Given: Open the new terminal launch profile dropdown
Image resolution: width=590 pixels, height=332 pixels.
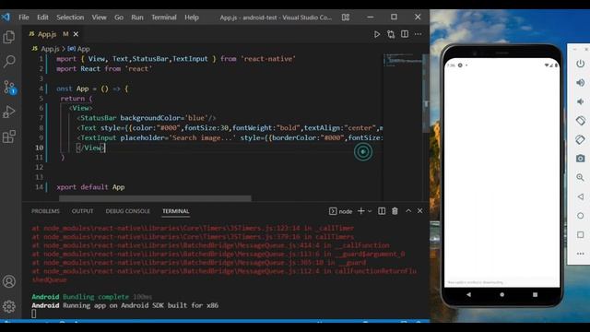Looking at the screenshot, I should tap(370, 211).
